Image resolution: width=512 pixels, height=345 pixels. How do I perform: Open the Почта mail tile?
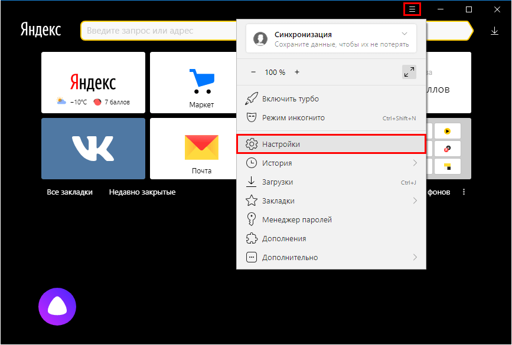pos(194,149)
